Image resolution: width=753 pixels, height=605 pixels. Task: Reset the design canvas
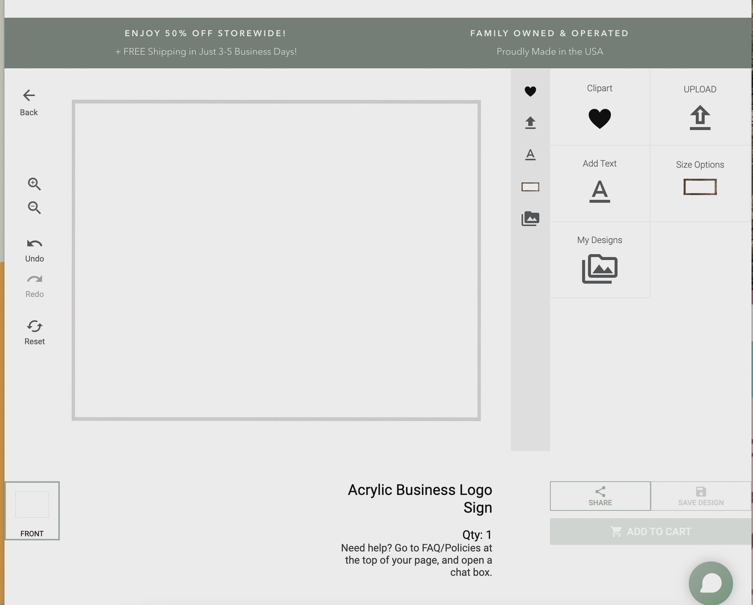click(34, 333)
